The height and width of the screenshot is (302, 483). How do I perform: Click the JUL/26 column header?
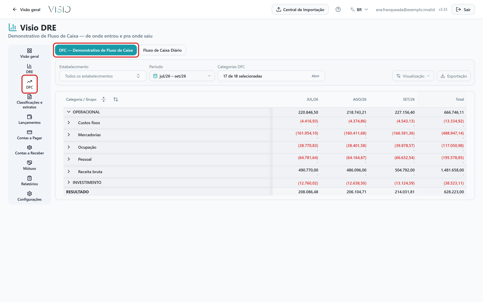pos(312,99)
